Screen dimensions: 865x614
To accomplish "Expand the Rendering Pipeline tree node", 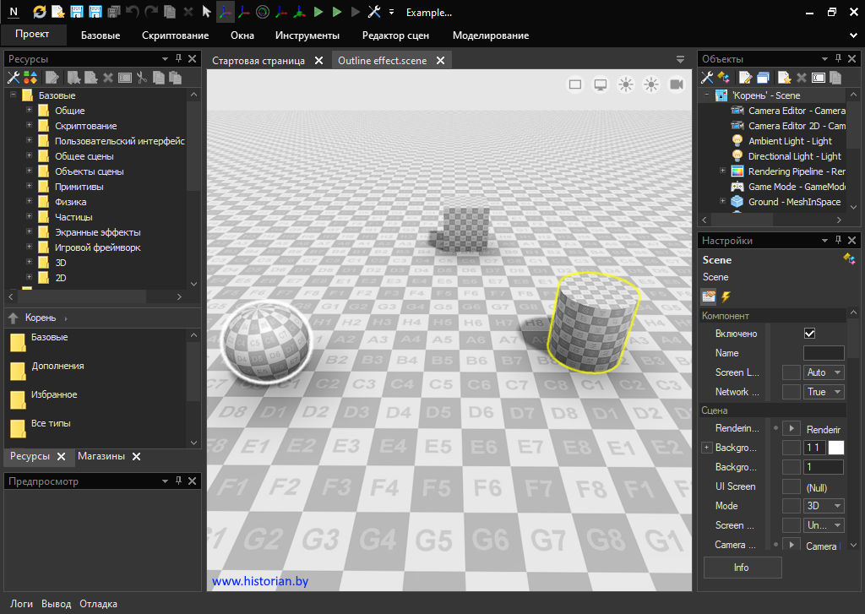I will click(x=722, y=171).
